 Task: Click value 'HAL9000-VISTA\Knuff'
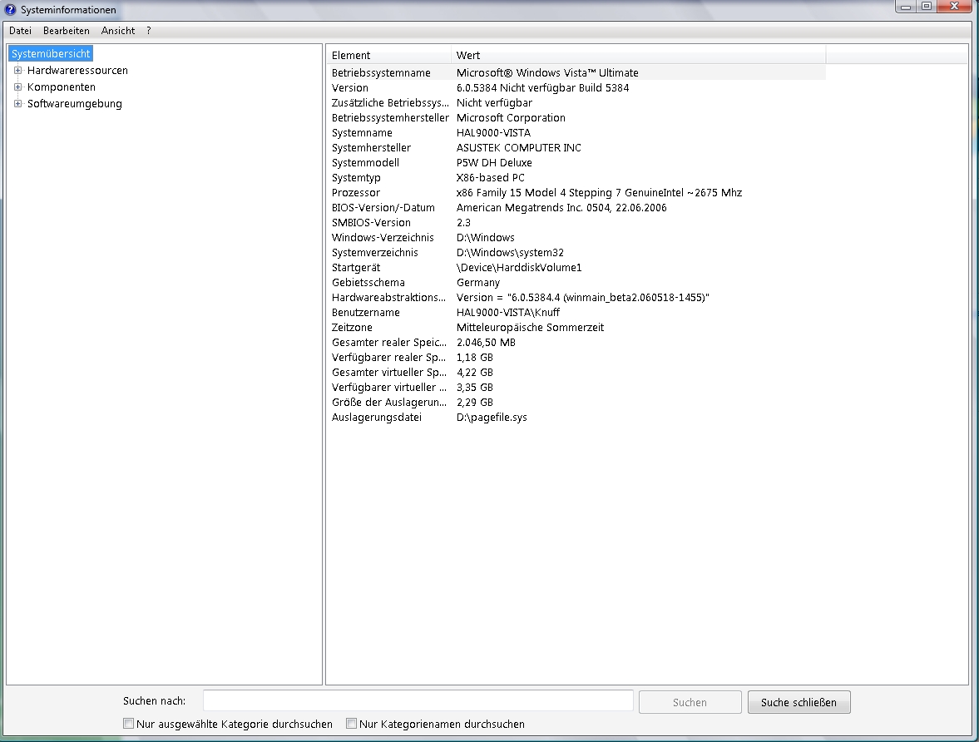pyautogui.click(x=508, y=313)
